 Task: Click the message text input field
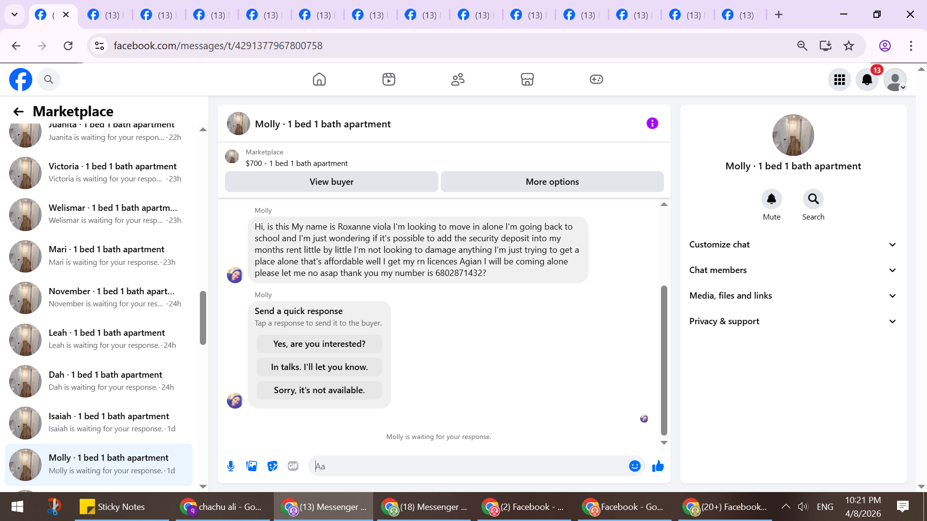tap(468, 466)
